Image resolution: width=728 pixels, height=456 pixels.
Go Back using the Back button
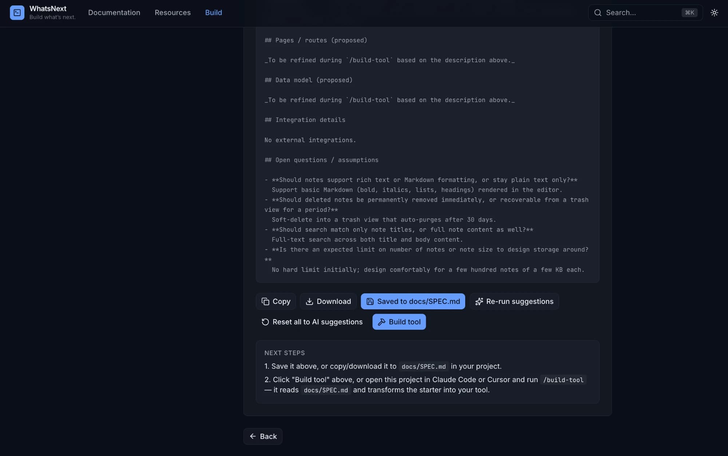point(263,436)
